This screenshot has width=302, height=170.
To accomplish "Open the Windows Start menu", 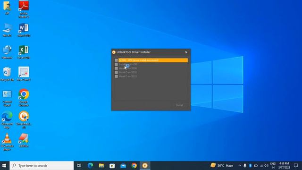I will tap(4, 166).
